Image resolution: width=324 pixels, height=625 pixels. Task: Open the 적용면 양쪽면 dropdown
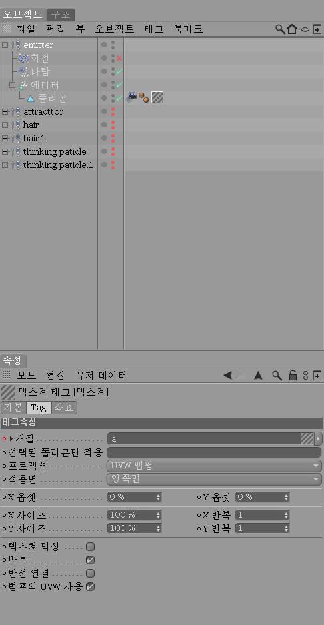click(x=214, y=479)
